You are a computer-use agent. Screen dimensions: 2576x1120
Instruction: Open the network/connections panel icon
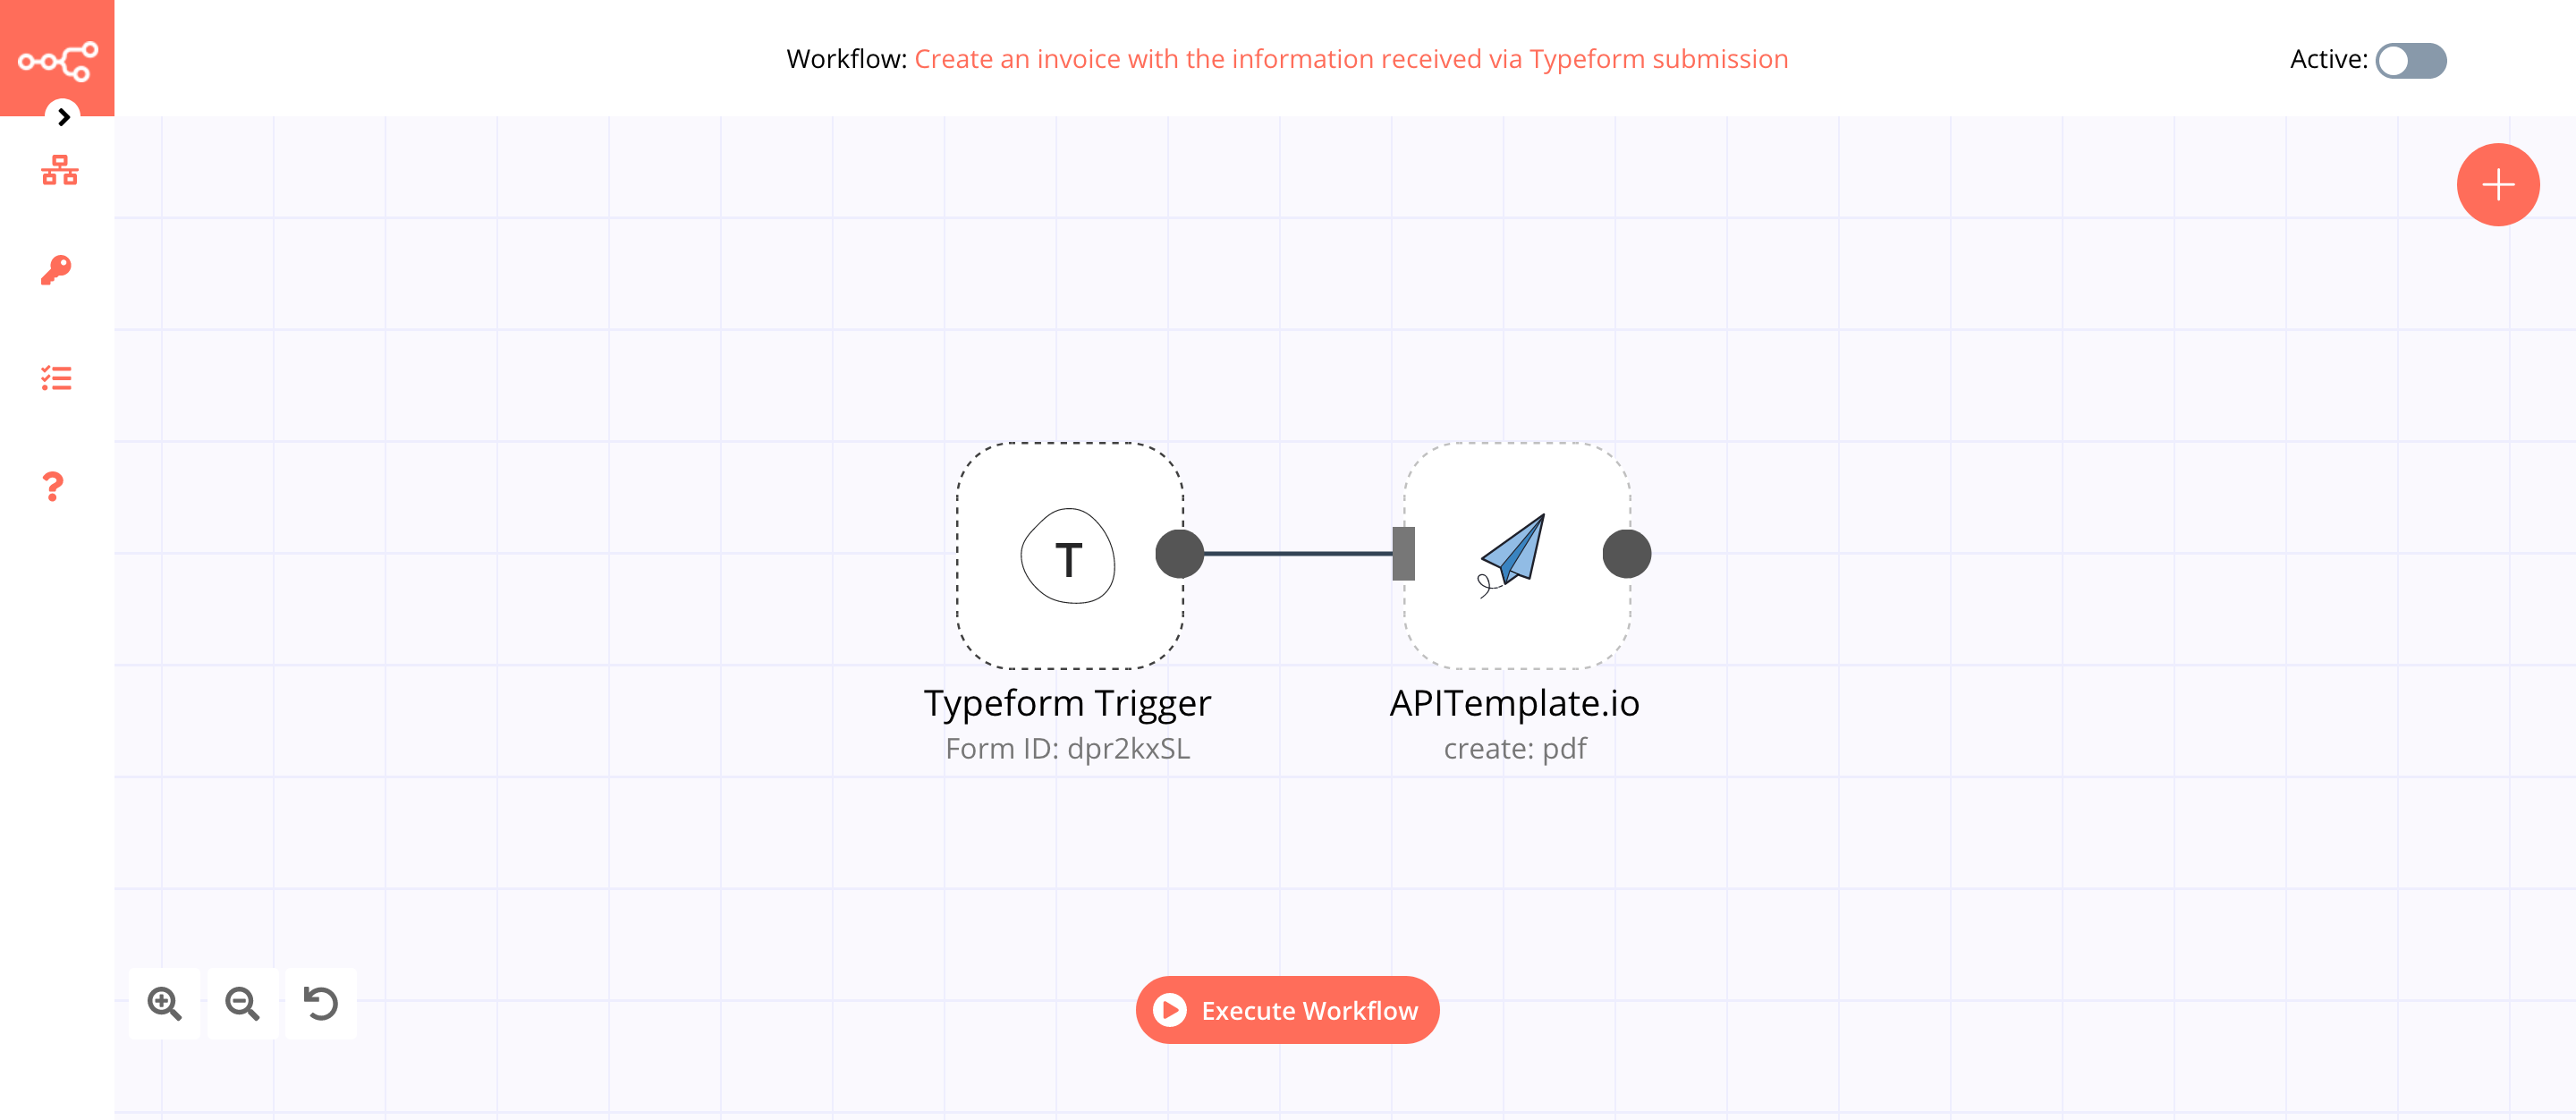pyautogui.click(x=57, y=171)
